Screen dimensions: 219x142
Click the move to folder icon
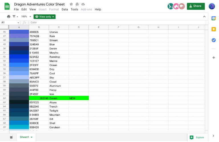point(77,4)
